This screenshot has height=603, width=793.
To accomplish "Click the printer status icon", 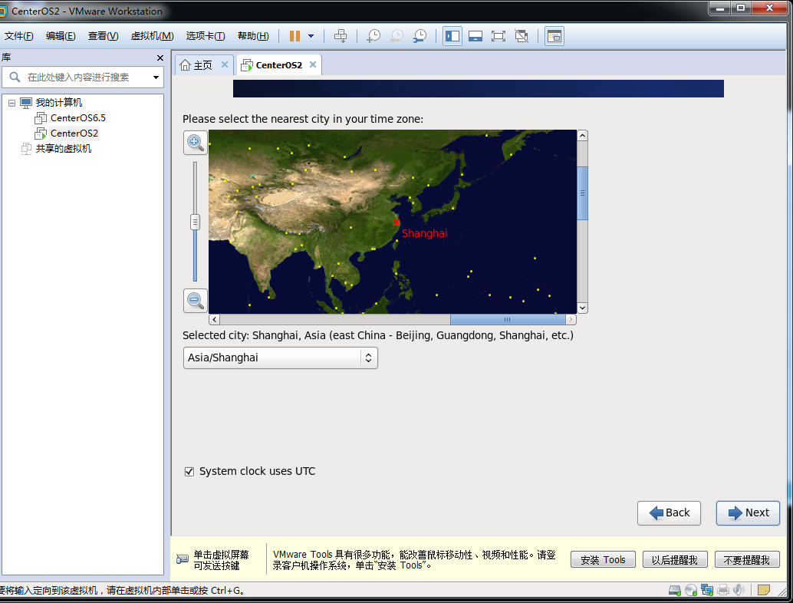I will [x=723, y=590].
